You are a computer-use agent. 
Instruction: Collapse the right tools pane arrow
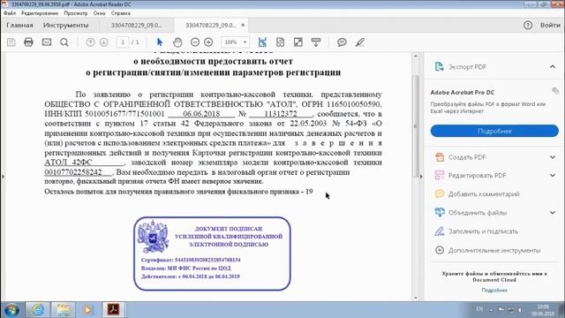421,177
